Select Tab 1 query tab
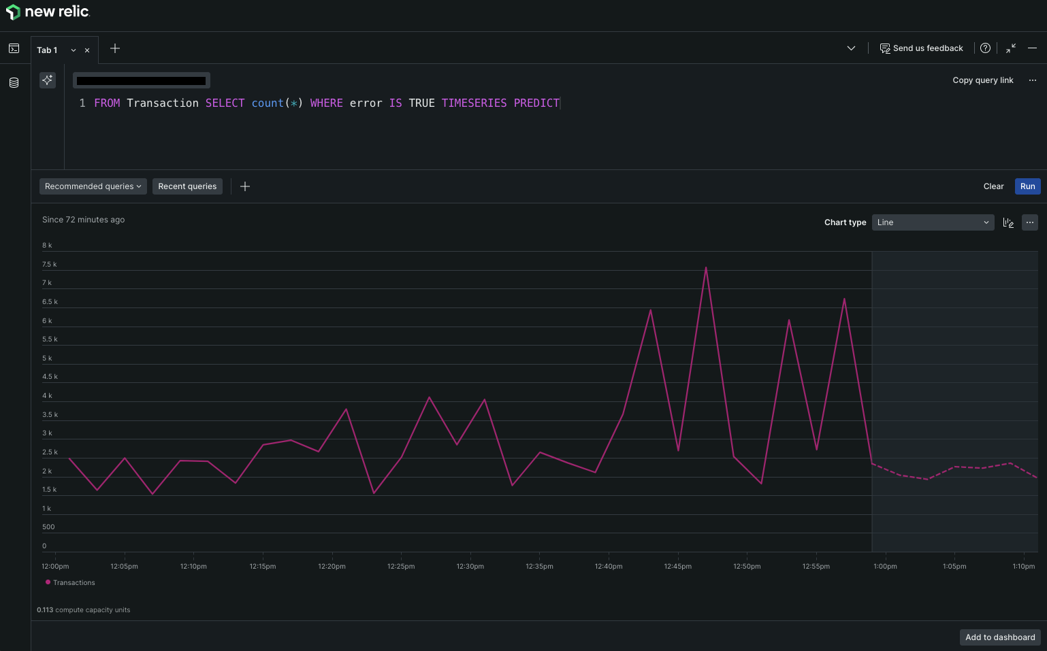Viewport: 1047px width, 651px height. click(x=48, y=50)
